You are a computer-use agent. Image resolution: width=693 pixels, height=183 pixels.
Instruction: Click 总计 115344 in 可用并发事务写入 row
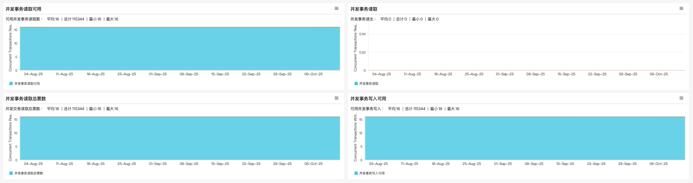[415, 109]
